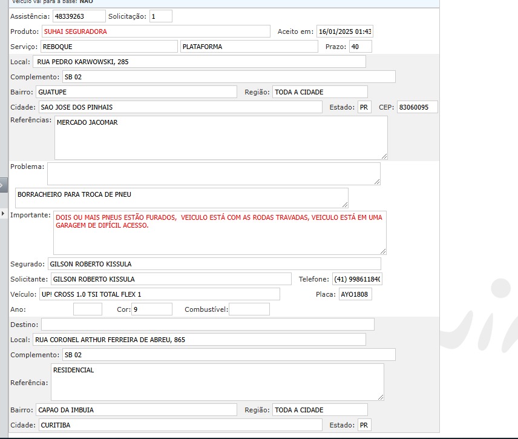This screenshot has width=518, height=439.
Task: Click the Bairro field GUATUPE
Action: [136, 92]
